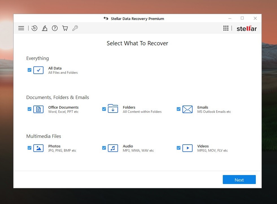Uncheck the Audio checkbox
Screen dimensions: 277x204
coord(104,148)
